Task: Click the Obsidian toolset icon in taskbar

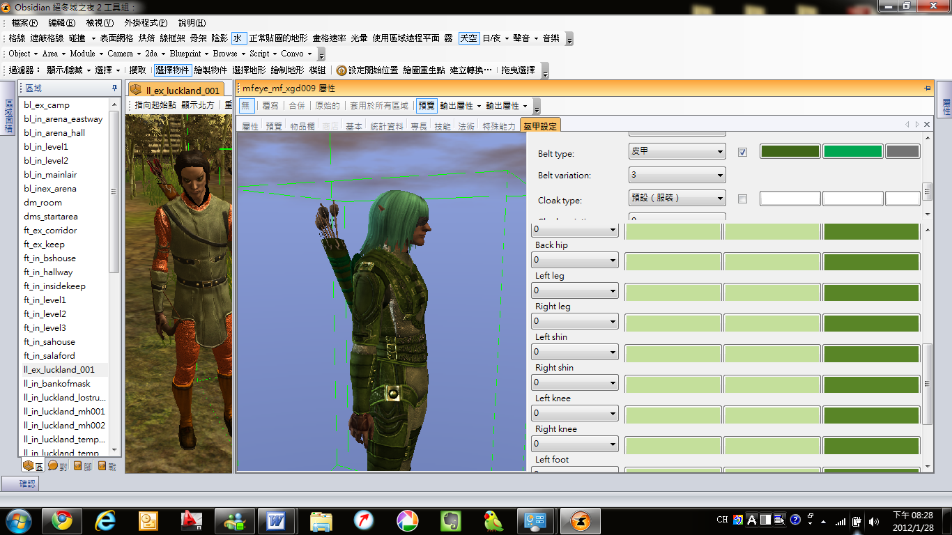Action: coord(580,520)
